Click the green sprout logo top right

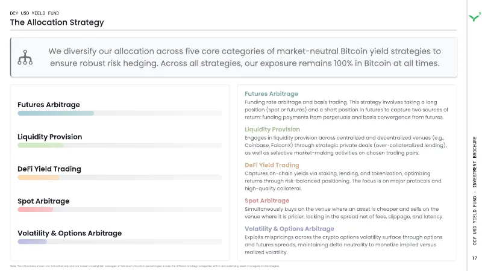pos(475,17)
